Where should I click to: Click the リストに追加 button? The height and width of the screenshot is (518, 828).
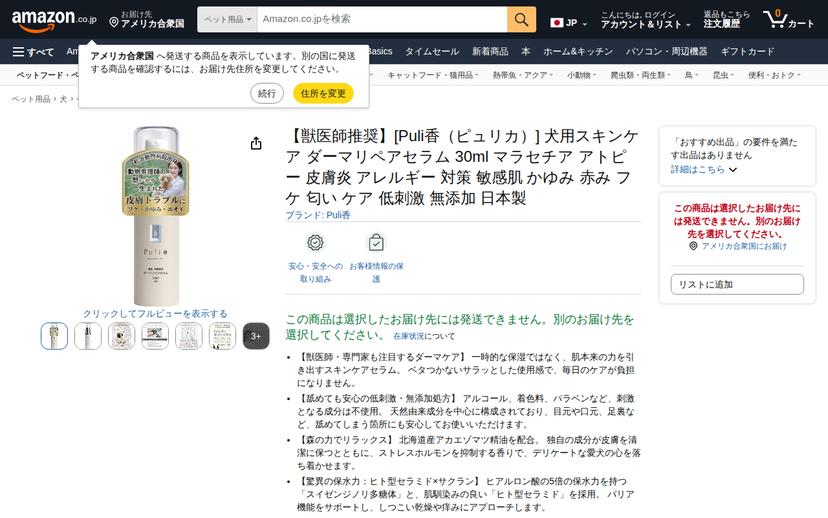pos(737,284)
